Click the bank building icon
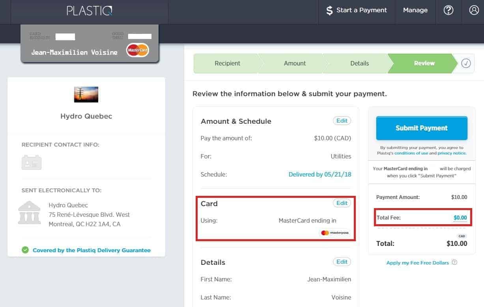The image size is (484, 307). click(30, 212)
